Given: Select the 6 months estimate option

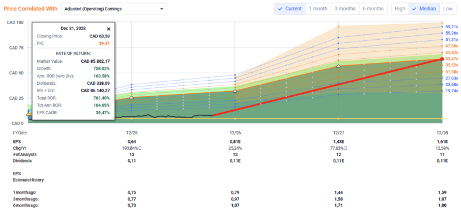Looking at the screenshot, I should click(373, 9).
